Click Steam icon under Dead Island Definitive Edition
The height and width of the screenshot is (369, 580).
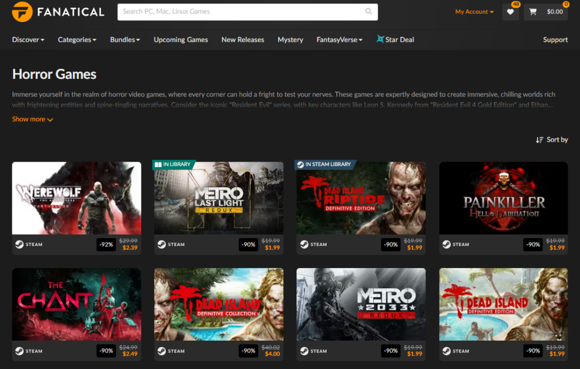pos(446,351)
